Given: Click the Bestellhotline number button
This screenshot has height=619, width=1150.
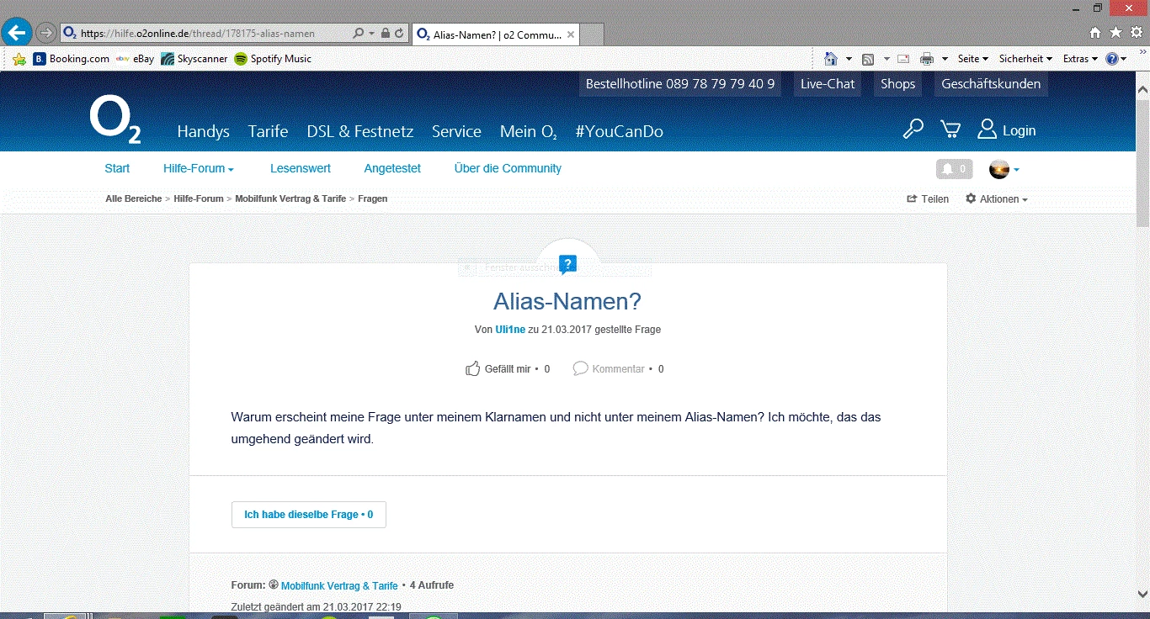Looking at the screenshot, I should [680, 84].
